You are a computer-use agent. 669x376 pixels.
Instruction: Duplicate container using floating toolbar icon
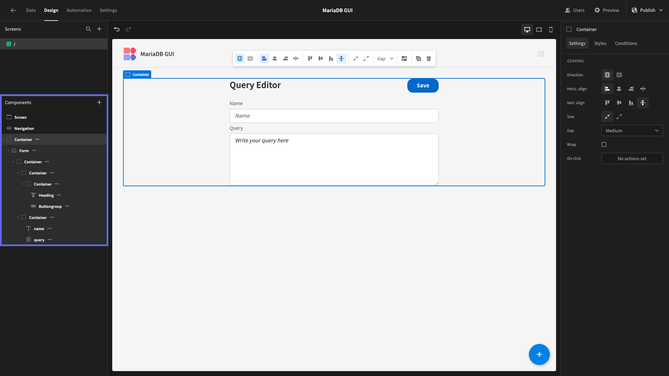418,58
